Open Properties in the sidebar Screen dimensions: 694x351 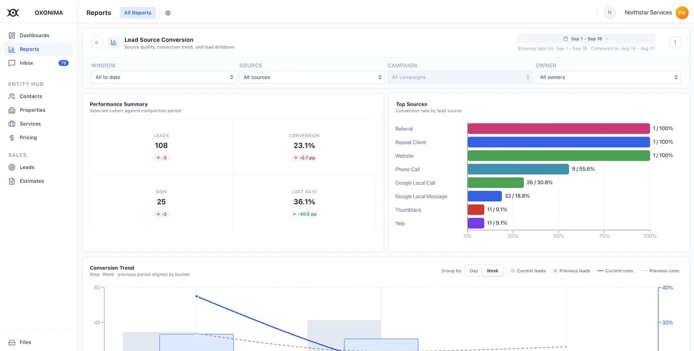point(39,110)
